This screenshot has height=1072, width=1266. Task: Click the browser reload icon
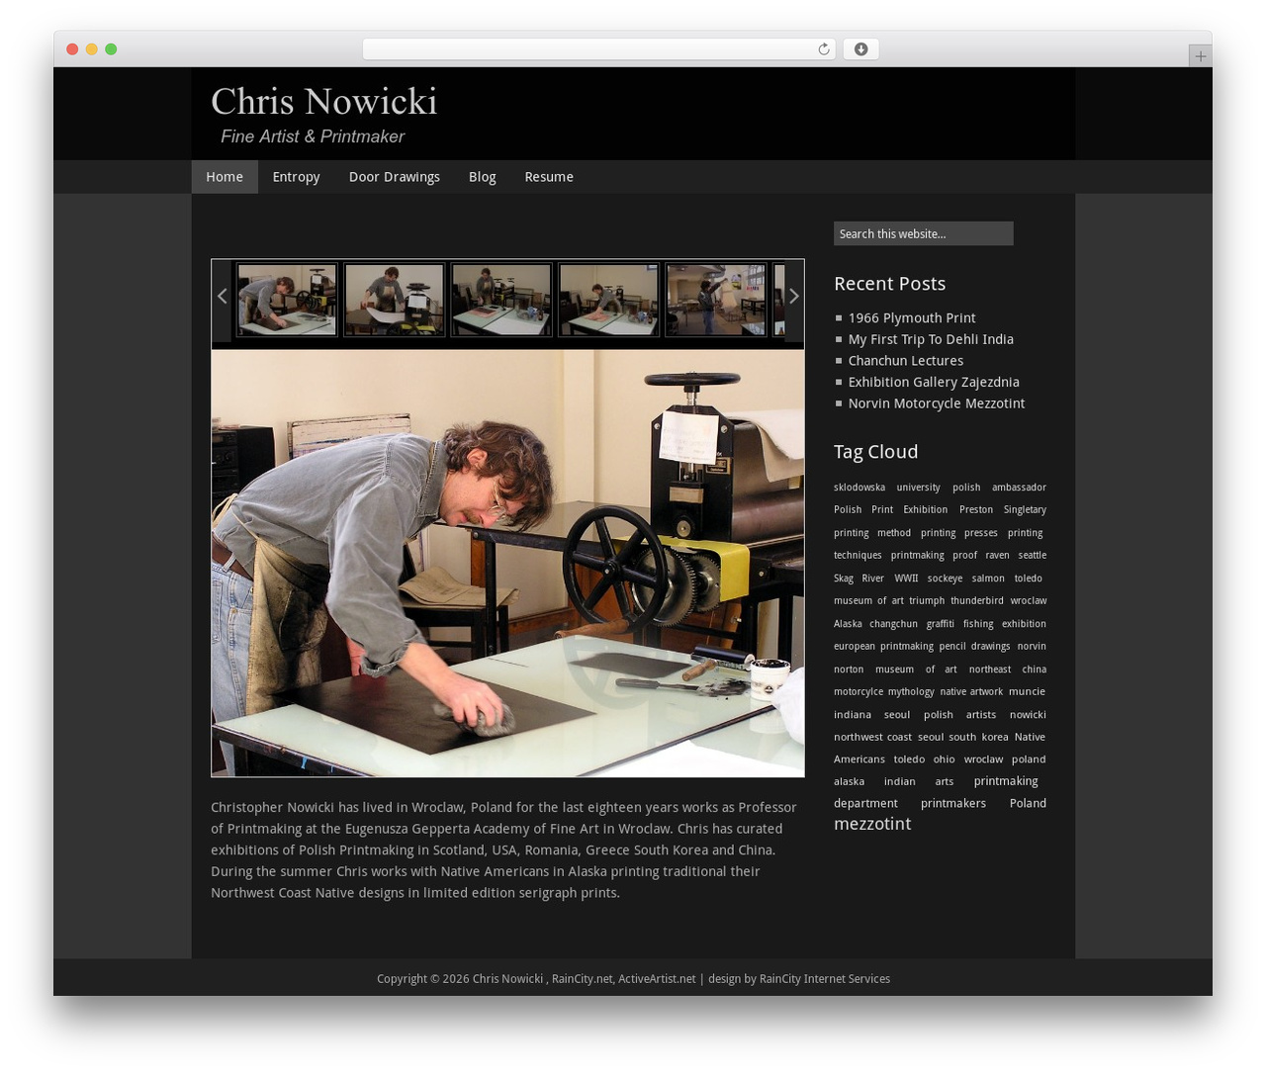coord(823,49)
